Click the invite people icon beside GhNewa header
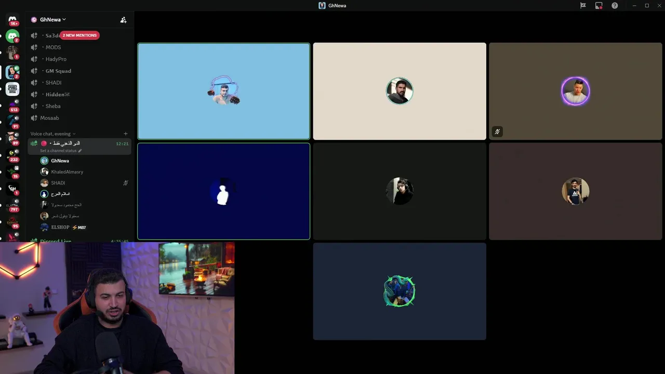 (123, 20)
